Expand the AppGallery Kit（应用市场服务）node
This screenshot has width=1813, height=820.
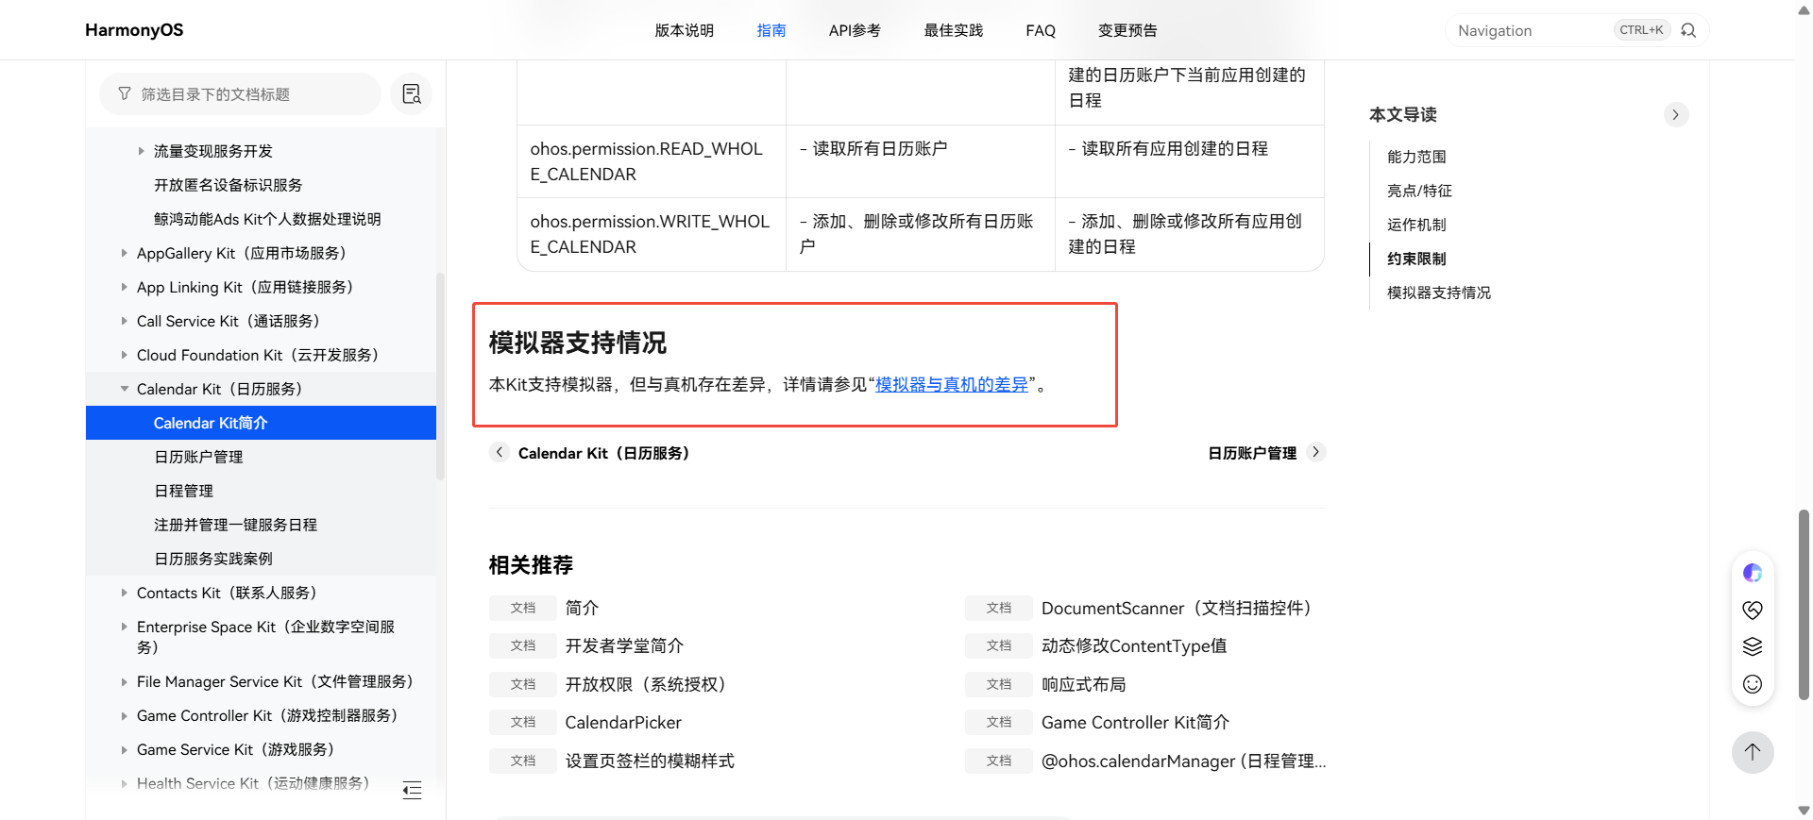tap(125, 253)
